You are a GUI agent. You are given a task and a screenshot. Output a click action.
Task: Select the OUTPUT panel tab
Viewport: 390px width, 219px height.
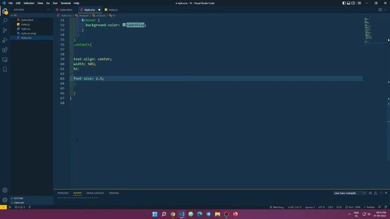click(x=77, y=193)
